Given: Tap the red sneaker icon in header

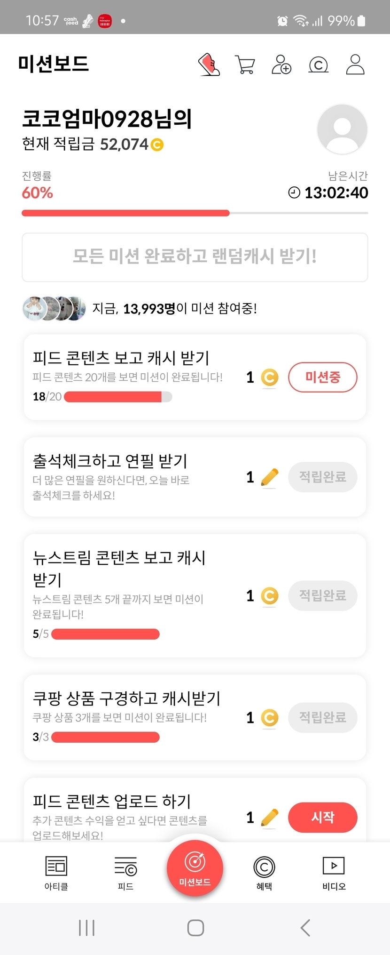Looking at the screenshot, I should [x=209, y=64].
